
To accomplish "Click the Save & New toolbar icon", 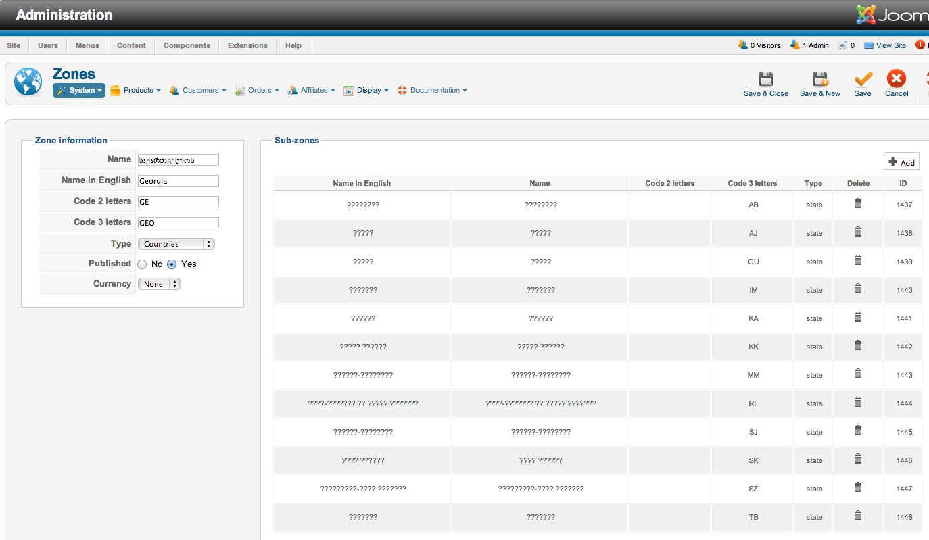I will point(819,80).
